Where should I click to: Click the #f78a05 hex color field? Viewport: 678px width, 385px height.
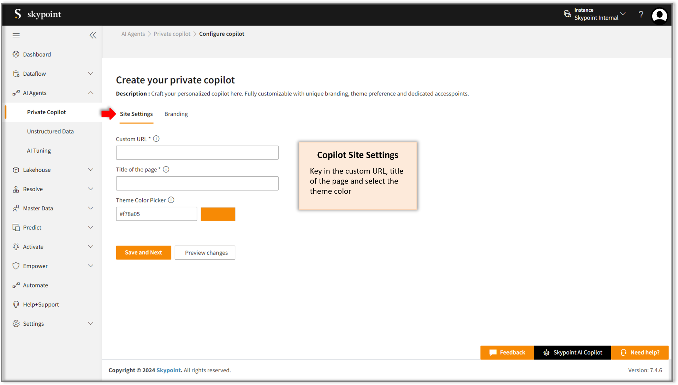coord(156,214)
